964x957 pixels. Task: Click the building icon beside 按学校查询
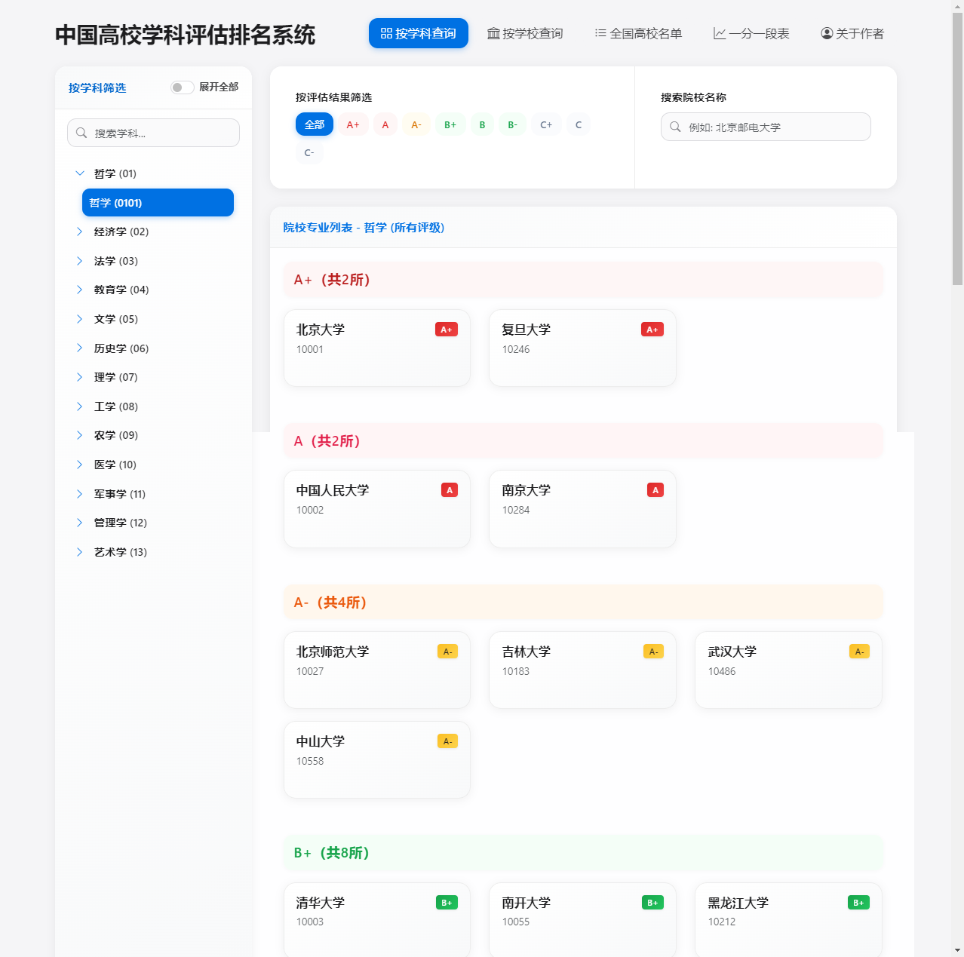point(493,33)
